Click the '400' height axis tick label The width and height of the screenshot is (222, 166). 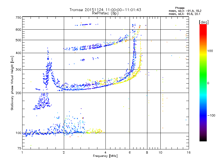tap(18, 53)
